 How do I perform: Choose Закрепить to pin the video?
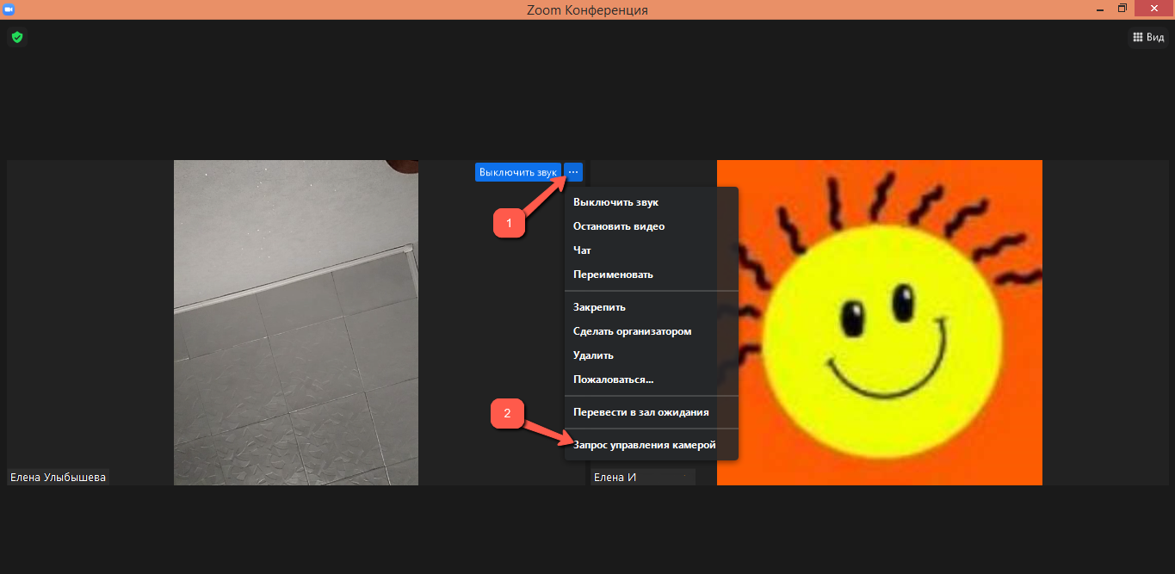pos(599,307)
